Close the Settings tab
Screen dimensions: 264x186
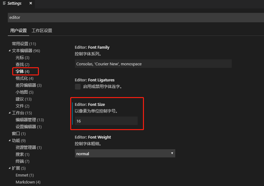pyautogui.click(x=30, y=3)
